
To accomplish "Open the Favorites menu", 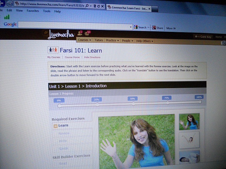I will [33, 11].
